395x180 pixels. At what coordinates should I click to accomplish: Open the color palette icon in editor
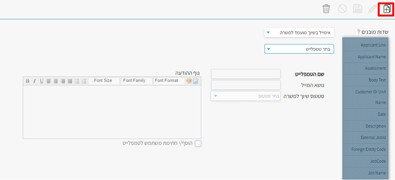click(189, 81)
